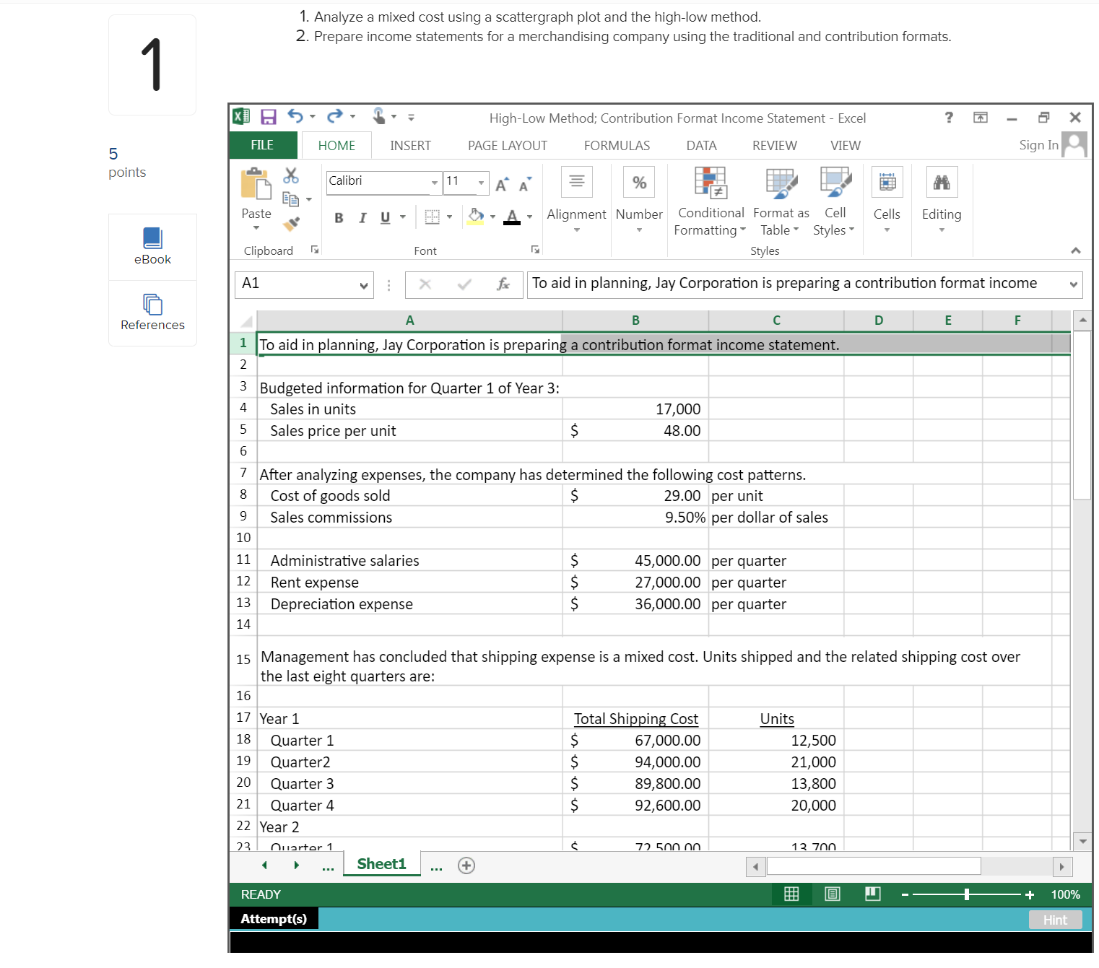Toggle italic formatting
The image size is (1099, 968).
coord(362,217)
